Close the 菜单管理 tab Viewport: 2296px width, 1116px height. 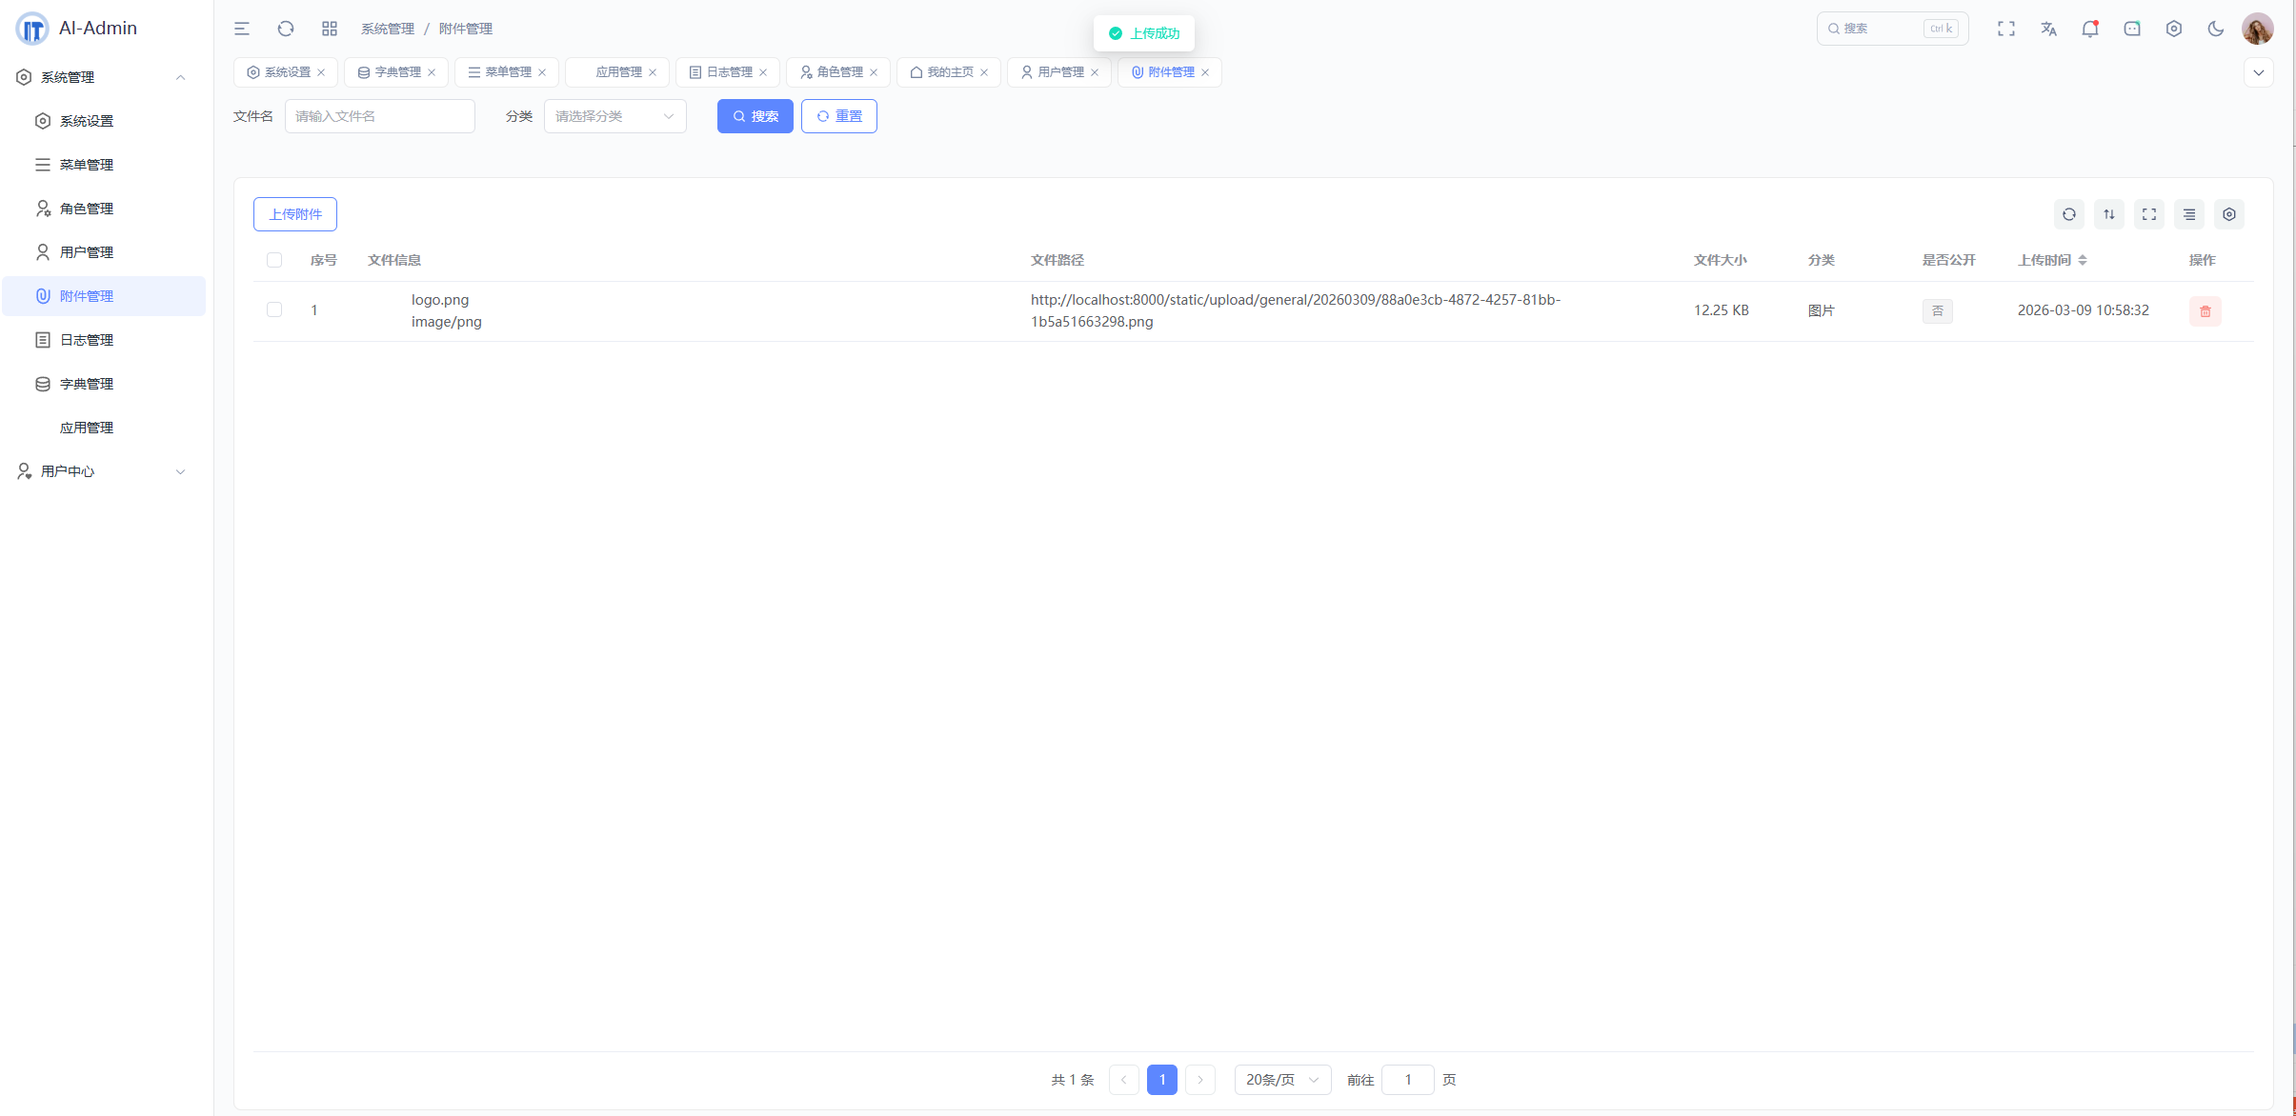point(542,72)
